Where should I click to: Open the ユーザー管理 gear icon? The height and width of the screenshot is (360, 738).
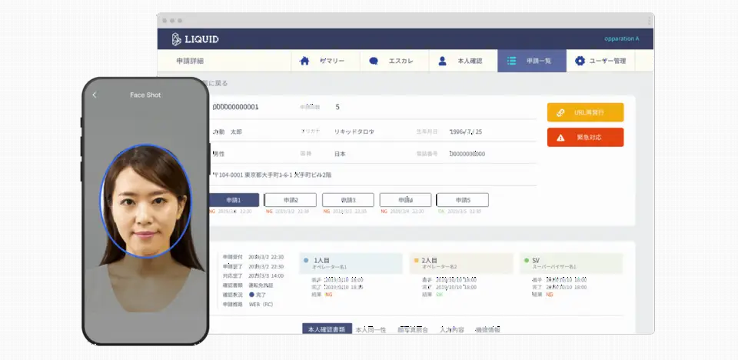[580, 61]
